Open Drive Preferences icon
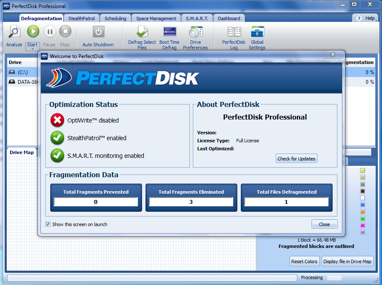The image size is (382, 285). pos(196,32)
